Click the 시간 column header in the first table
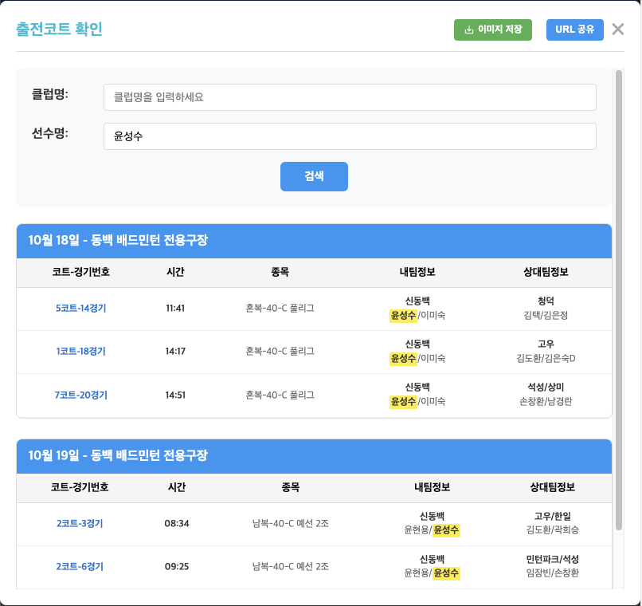642x606 pixels. 175,273
